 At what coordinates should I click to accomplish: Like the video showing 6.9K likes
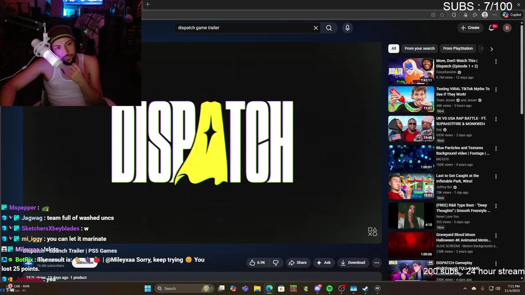click(x=257, y=263)
